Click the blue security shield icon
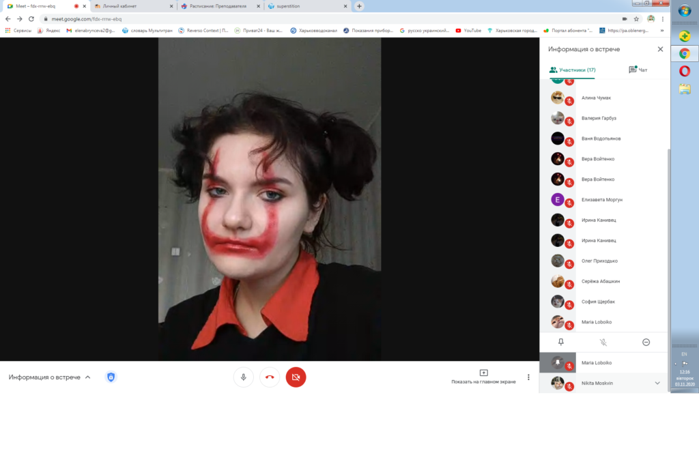 [x=111, y=377]
